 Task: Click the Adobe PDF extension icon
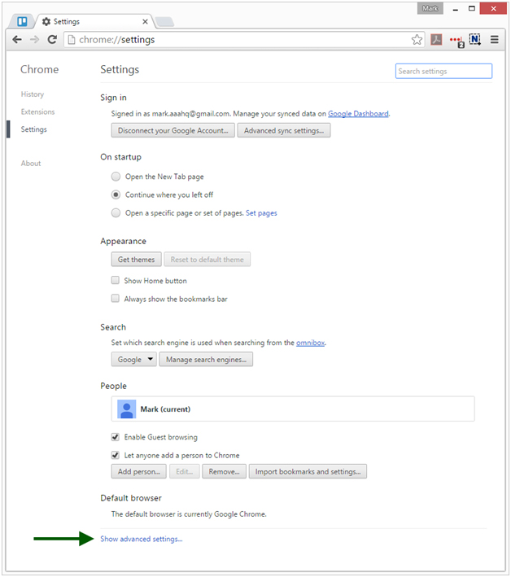click(436, 39)
